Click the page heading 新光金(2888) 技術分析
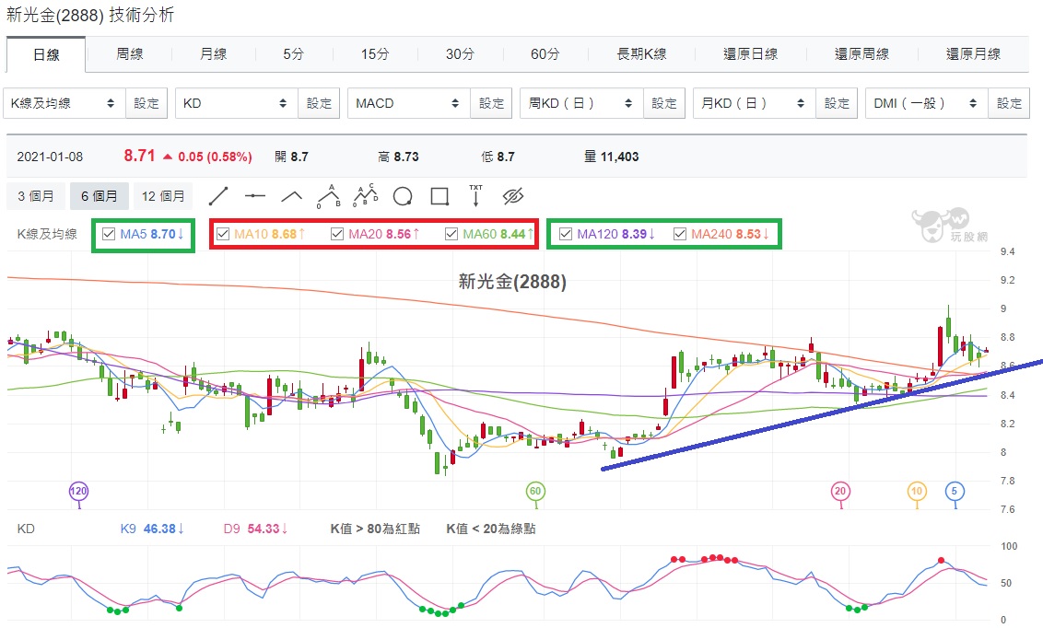Screen dimensions: 1043x628 (89, 16)
